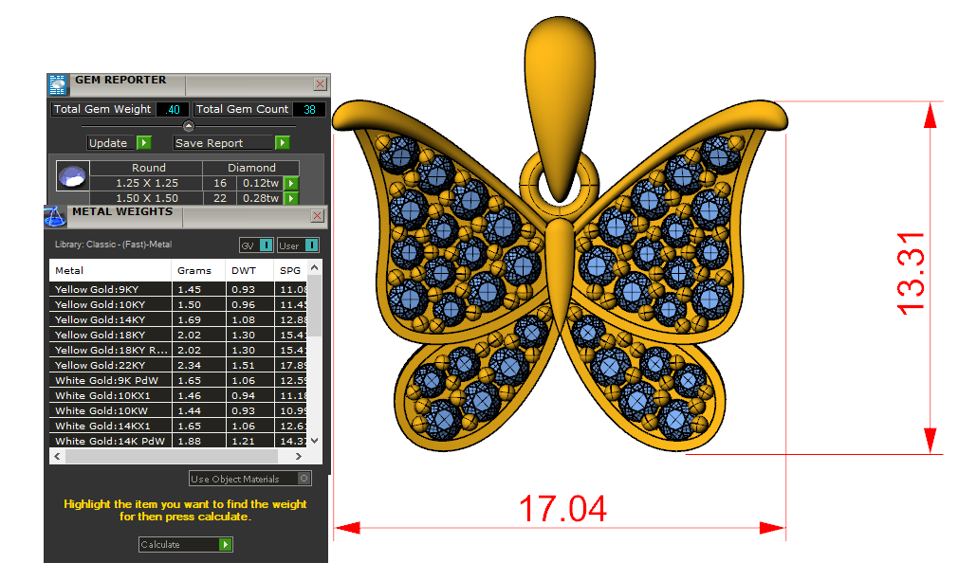Close the Gem Reporter panel

[x=320, y=84]
